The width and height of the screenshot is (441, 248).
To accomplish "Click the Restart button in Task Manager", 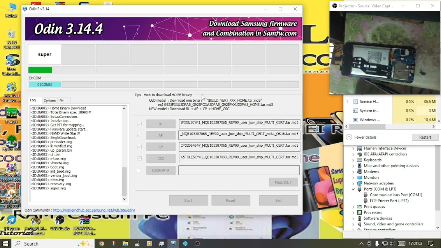I will tap(425, 137).
